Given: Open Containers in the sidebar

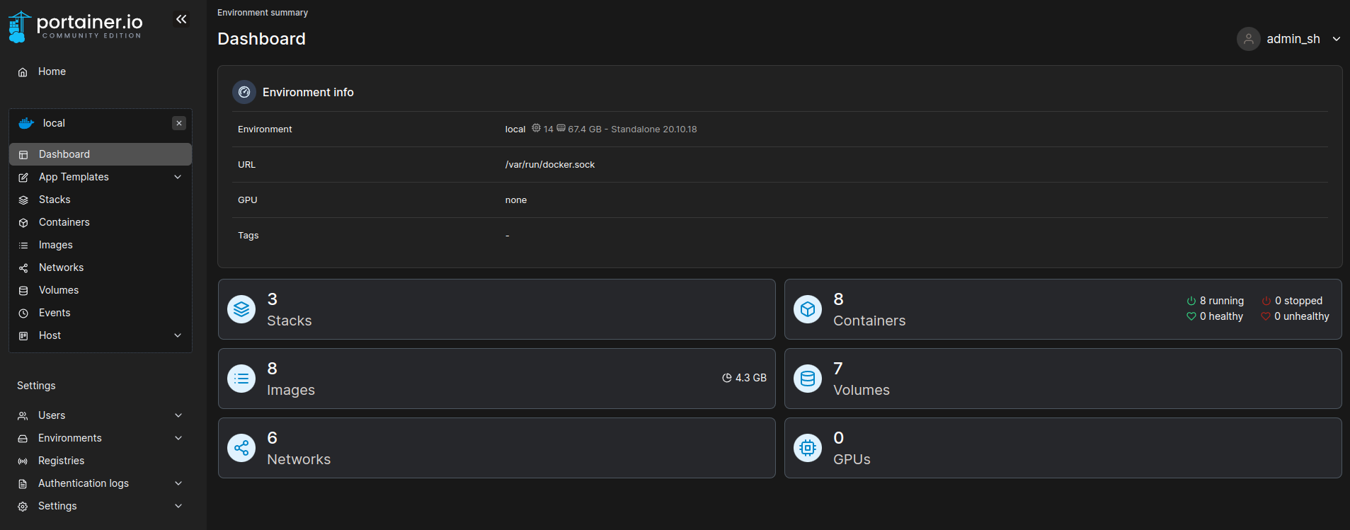Looking at the screenshot, I should [x=64, y=222].
